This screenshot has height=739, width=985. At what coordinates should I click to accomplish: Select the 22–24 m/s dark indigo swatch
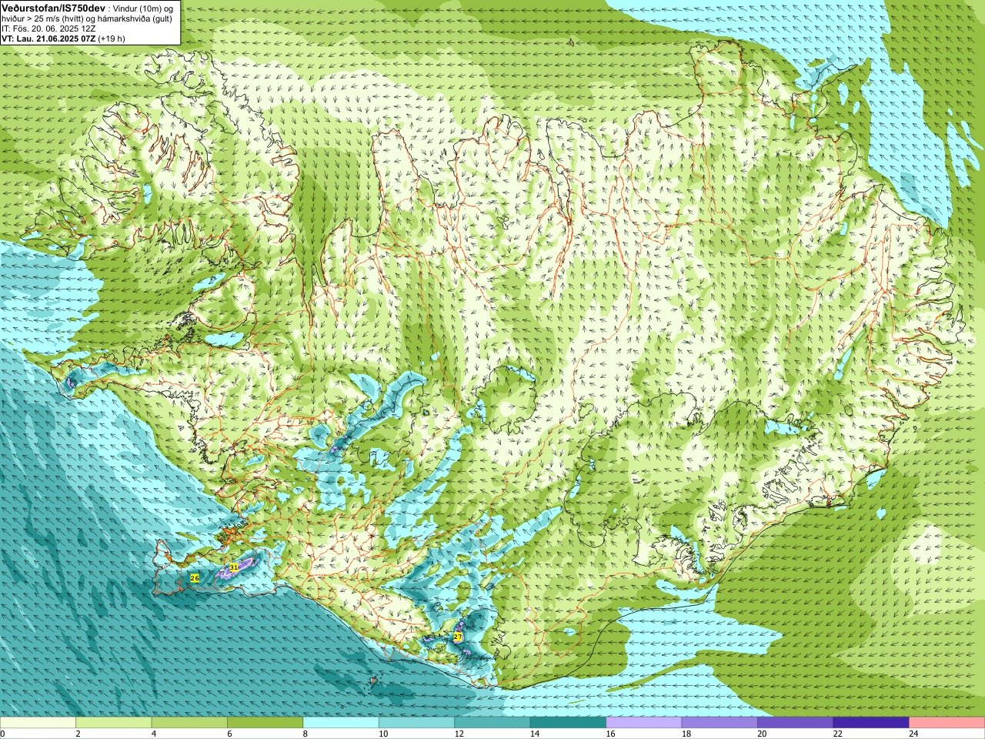(x=871, y=723)
